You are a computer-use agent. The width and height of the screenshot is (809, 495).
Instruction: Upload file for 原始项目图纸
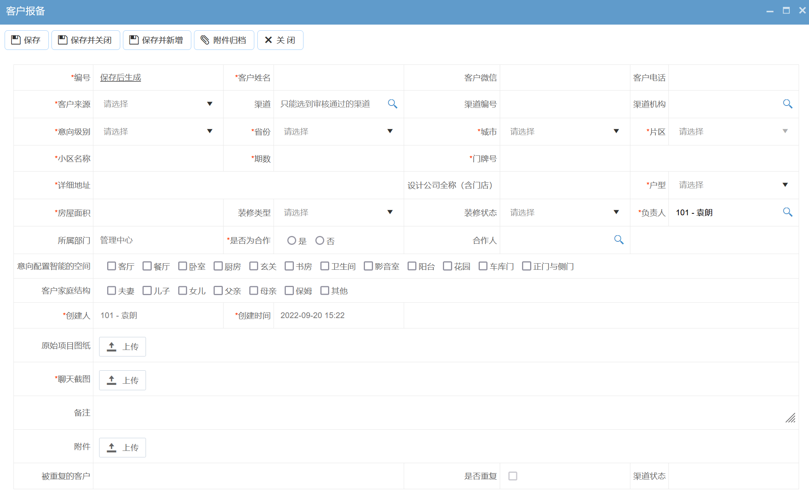coord(123,346)
